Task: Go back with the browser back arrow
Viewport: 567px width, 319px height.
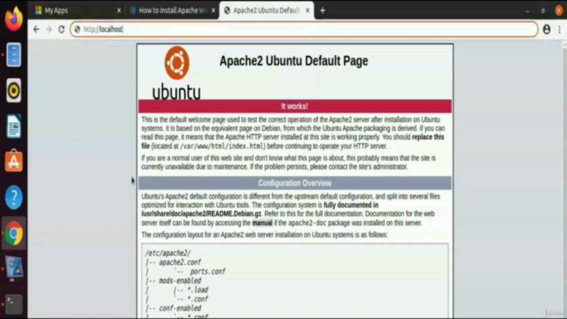Action: [36, 29]
